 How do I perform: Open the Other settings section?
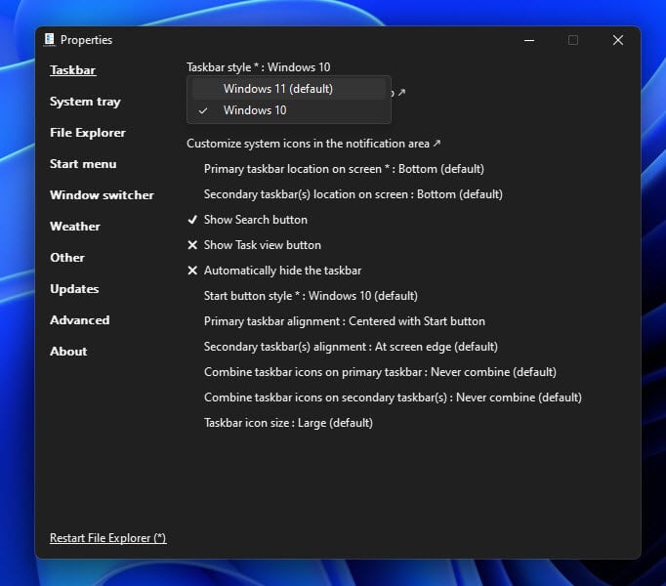click(x=67, y=258)
